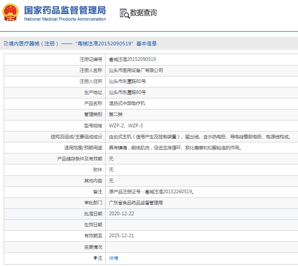Open the 数据查询 search icon
The width and height of the screenshot is (298, 267).
click(125, 13)
